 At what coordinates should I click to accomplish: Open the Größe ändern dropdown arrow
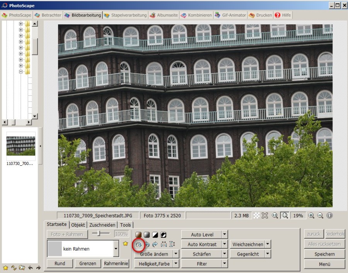[176, 254]
